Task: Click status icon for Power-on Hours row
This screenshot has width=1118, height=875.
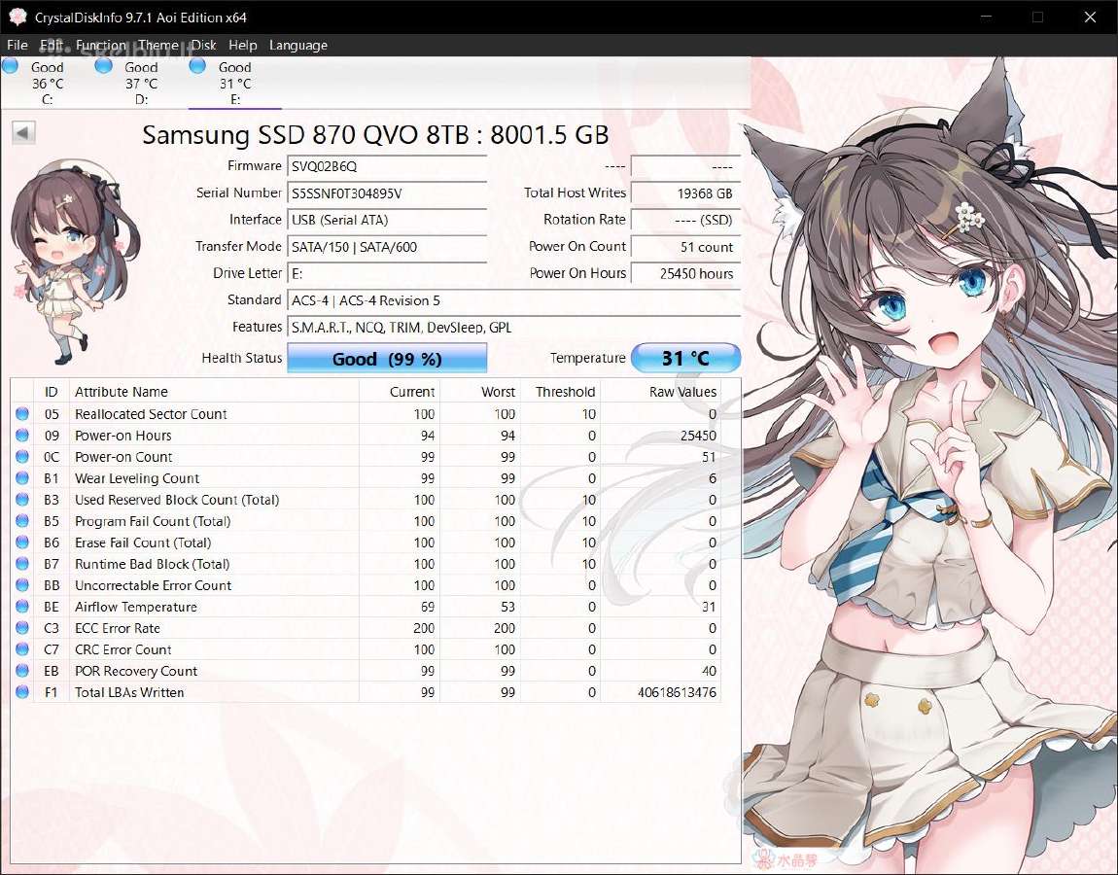Action: (22, 435)
